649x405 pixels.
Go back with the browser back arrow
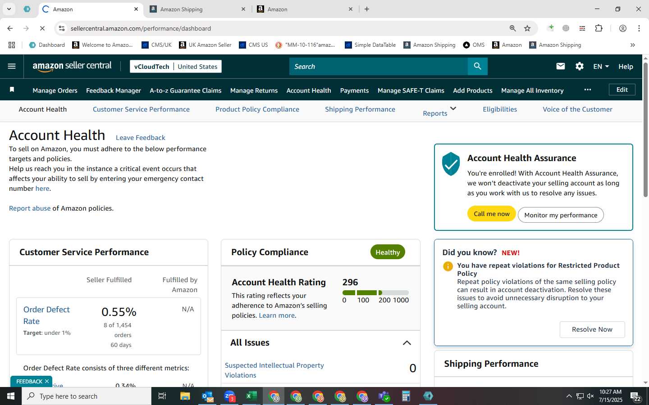tap(10, 28)
